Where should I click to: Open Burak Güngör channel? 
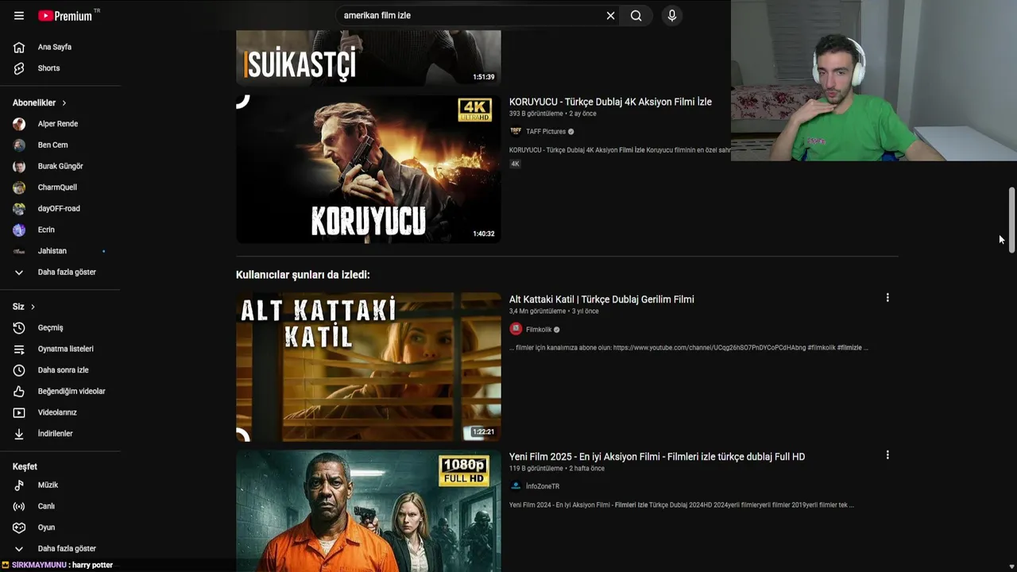(60, 166)
